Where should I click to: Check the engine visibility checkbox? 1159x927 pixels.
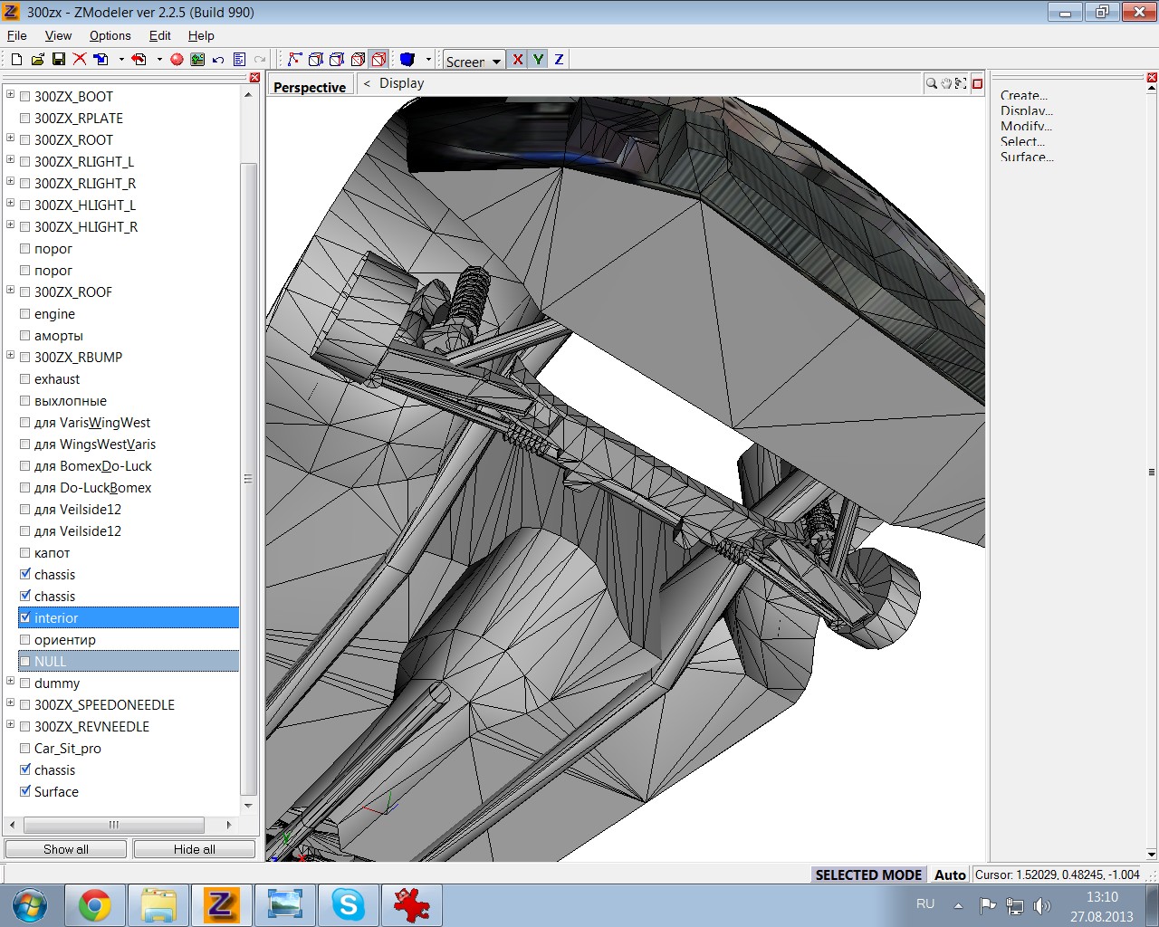[25, 313]
